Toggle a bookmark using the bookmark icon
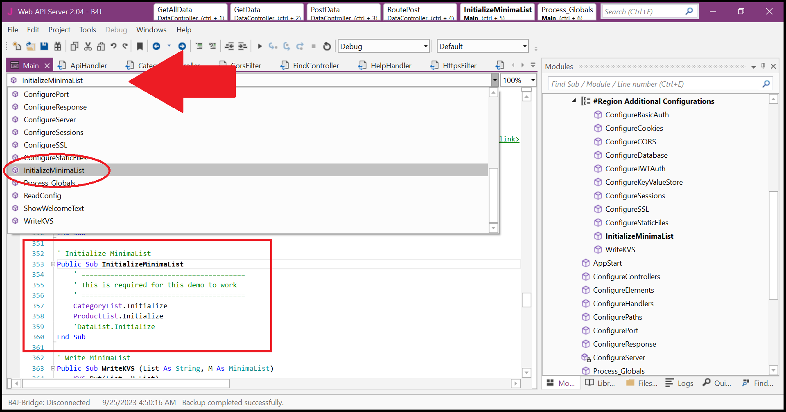The width and height of the screenshot is (786, 412). pyautogui.click(x=140, y=46)
